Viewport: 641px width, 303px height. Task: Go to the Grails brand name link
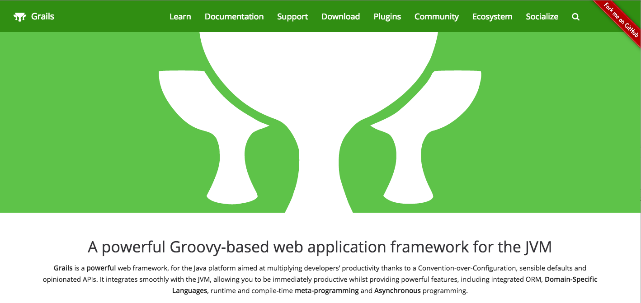(x=42, y=17)
